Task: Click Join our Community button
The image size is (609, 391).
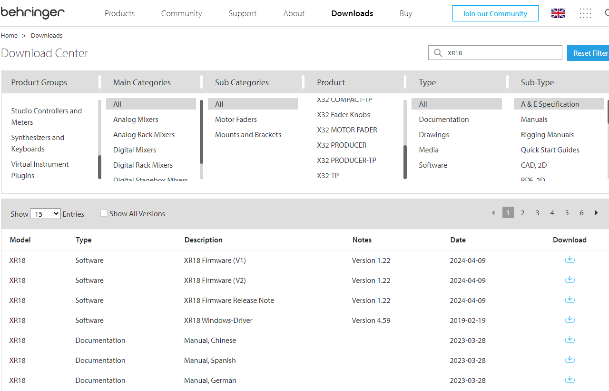Action: (x=495, y=13)
